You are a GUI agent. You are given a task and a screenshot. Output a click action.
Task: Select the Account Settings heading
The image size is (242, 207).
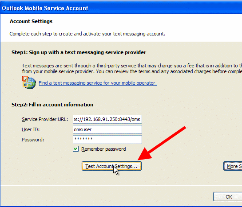pyautogui.click(x=31, y=21)
